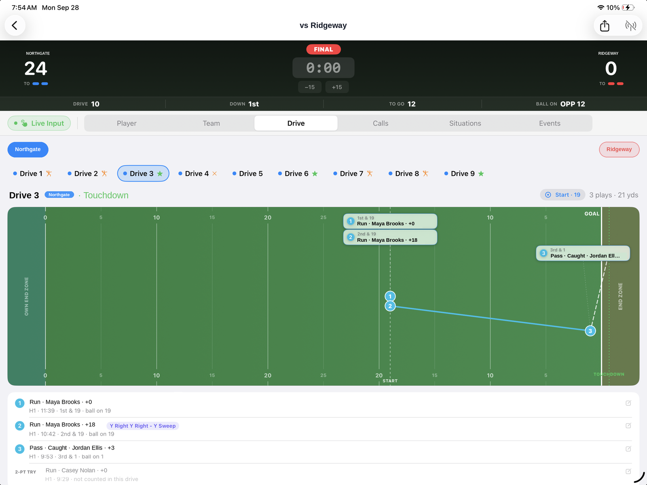
Task: Open the Drive tab
Action: click(x=296, y=123)
